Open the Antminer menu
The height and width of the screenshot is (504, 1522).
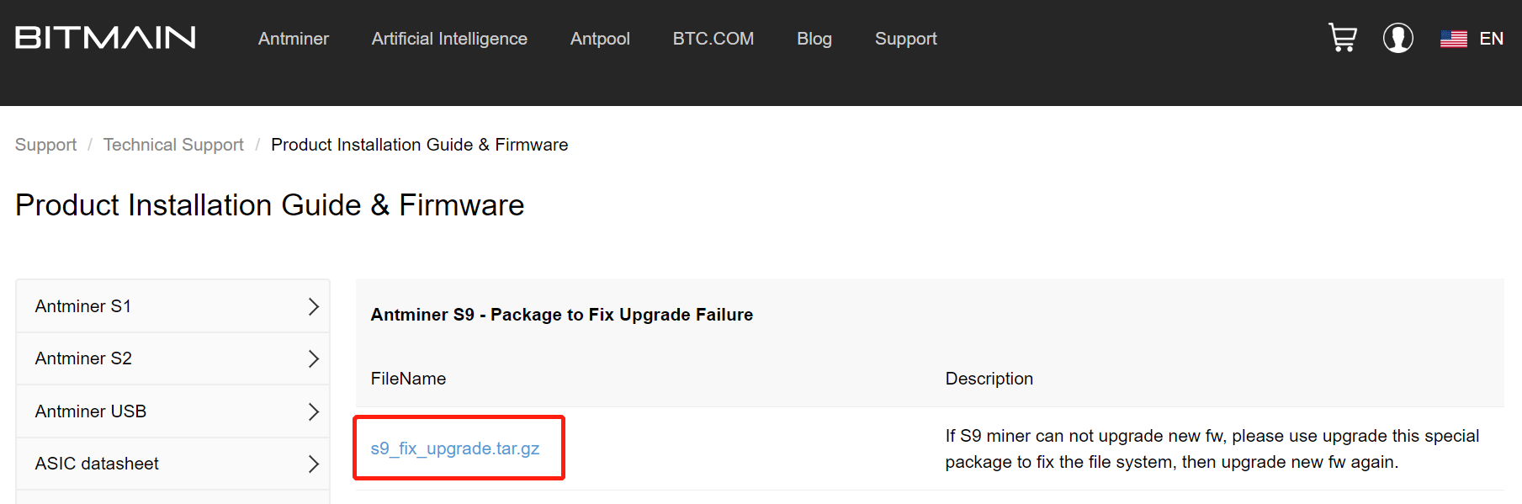(x=293, y=39)
